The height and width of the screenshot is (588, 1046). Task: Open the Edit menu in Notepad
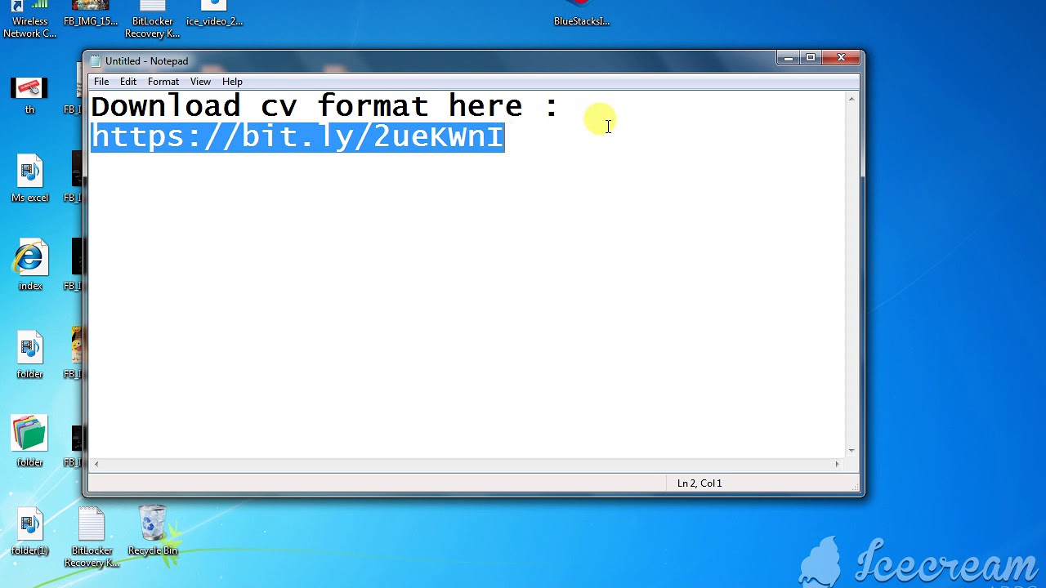point(128,82)
